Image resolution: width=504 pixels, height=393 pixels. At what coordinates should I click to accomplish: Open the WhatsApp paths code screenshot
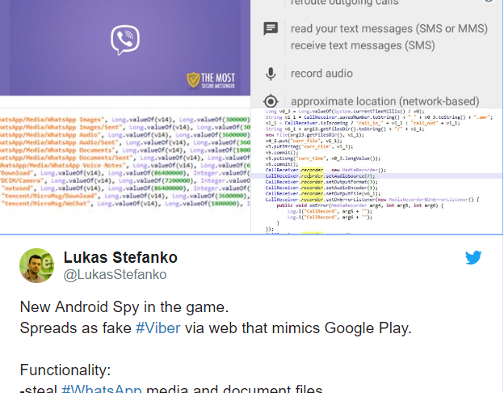click(125, 171)
